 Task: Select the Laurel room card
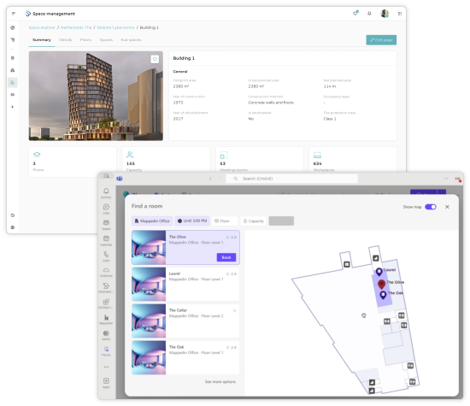185,284
